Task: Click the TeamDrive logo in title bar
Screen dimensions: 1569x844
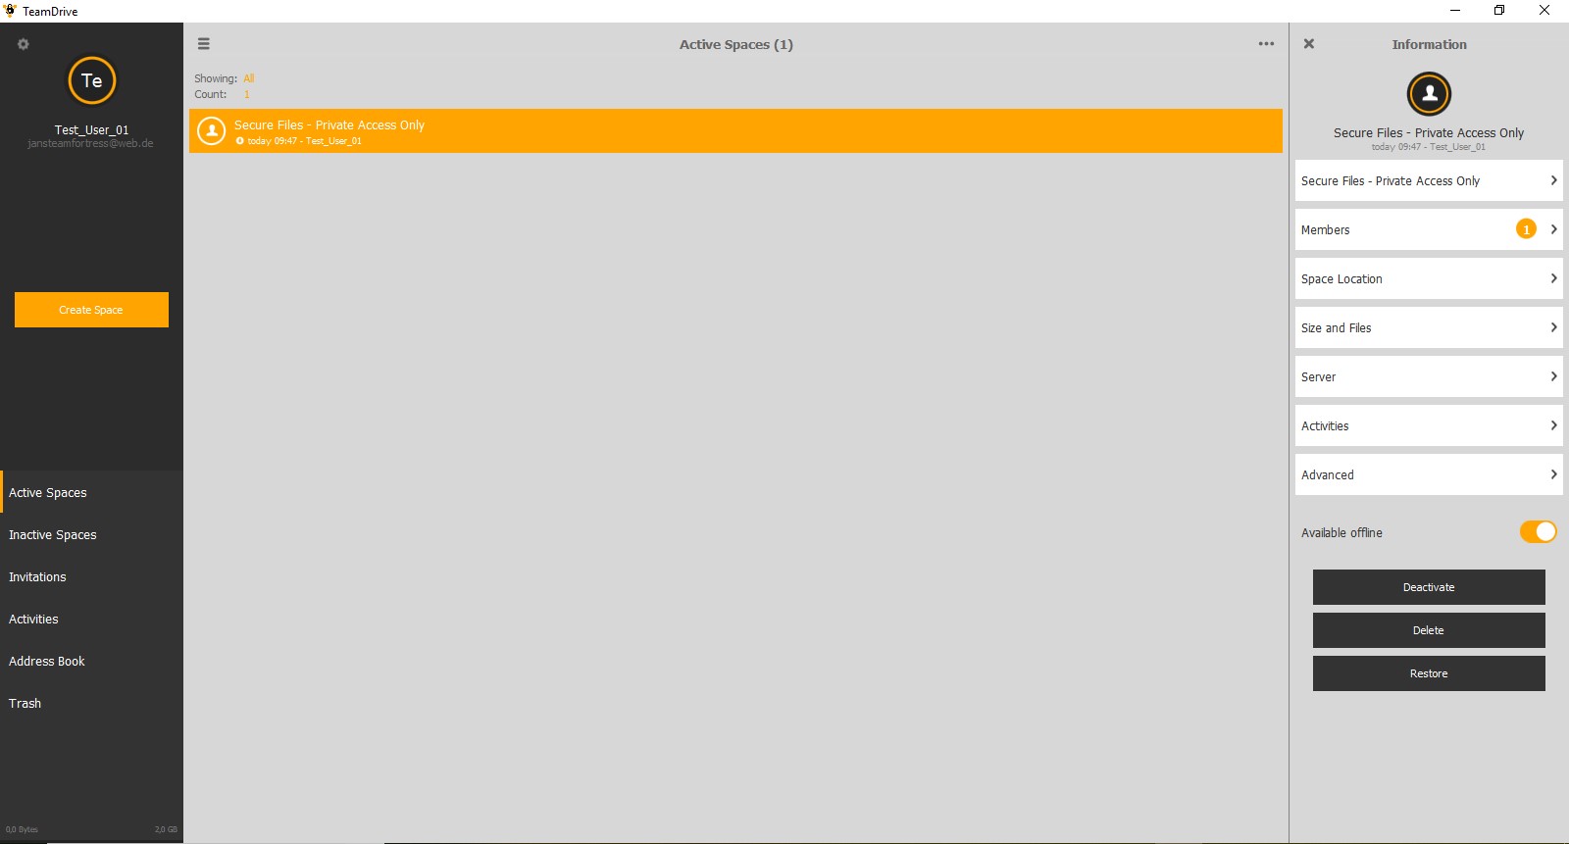Action: click(10, 11)
